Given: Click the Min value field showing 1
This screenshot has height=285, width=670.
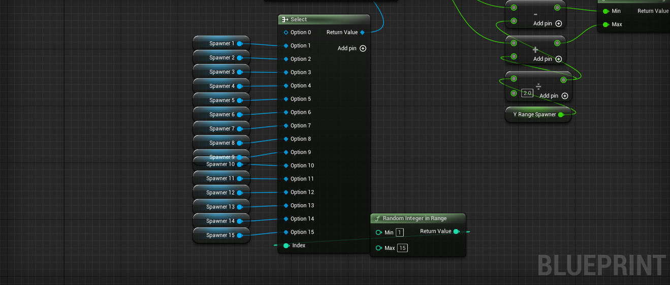Looking at the screenshot, I should click(x=400, y=233).
